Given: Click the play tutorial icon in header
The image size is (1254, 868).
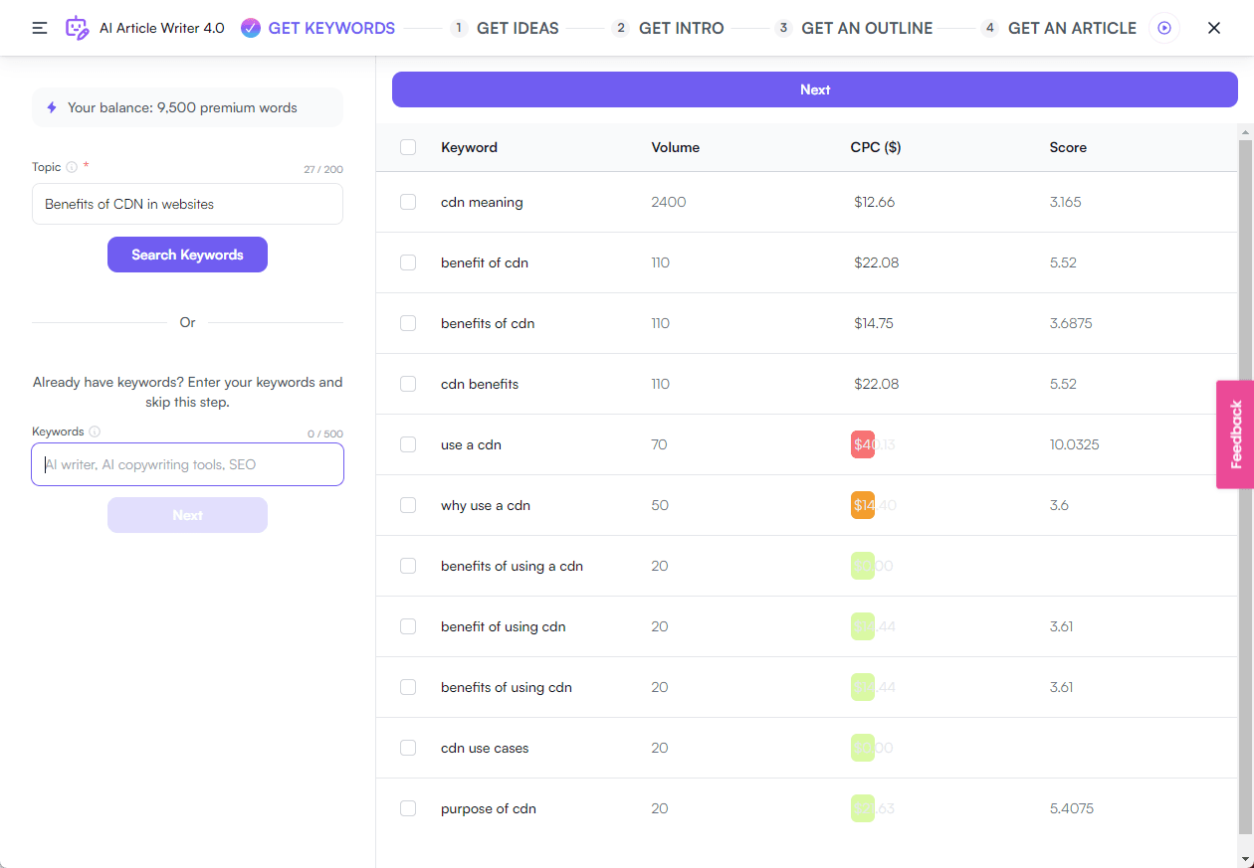Looking at the screenshot, I should coord(1163,28).
